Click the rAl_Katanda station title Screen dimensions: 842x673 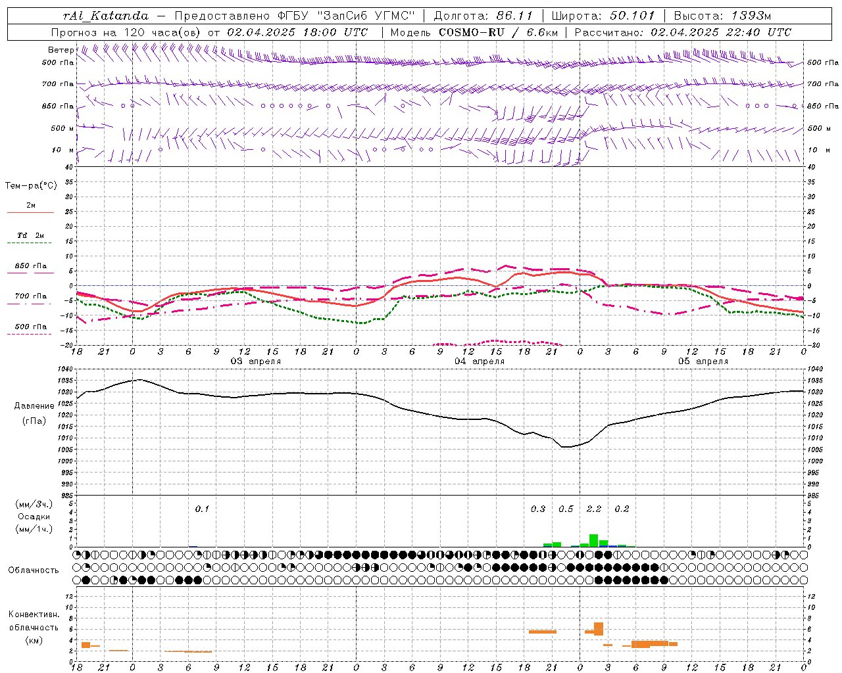106,16
